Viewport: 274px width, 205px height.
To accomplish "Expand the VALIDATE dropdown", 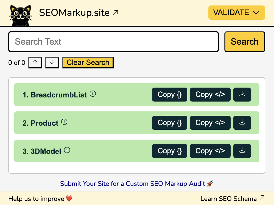I will pyautogui.click(x=237, y=13).
